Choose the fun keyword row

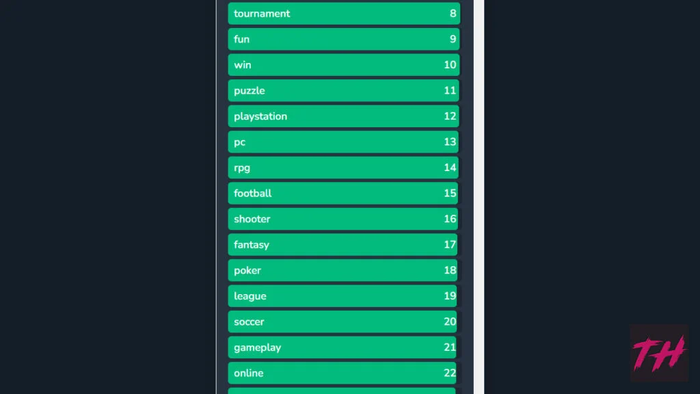pos(344,39)
